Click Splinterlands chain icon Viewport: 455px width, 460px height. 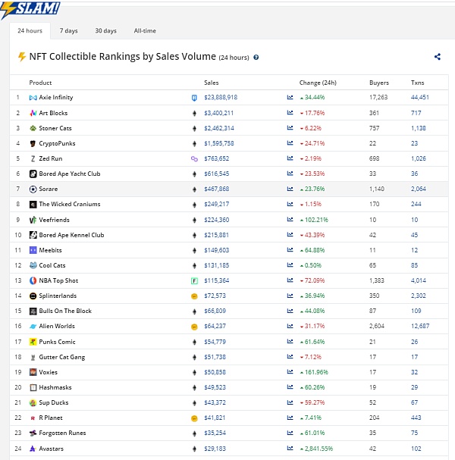(194, 296)
